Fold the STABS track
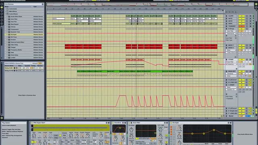The image size is (258, 145). [x=227, y=60]
